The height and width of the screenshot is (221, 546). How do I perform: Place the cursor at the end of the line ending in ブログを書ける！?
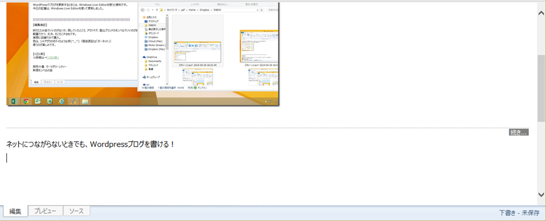pyautogui.click(x=175, y=144)
